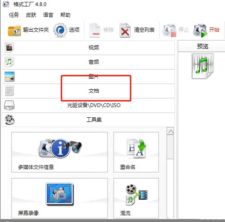The width and height of the screenshot is (225, 222).
Task: Open the 皮肤 menu
Action: point(31,15)
